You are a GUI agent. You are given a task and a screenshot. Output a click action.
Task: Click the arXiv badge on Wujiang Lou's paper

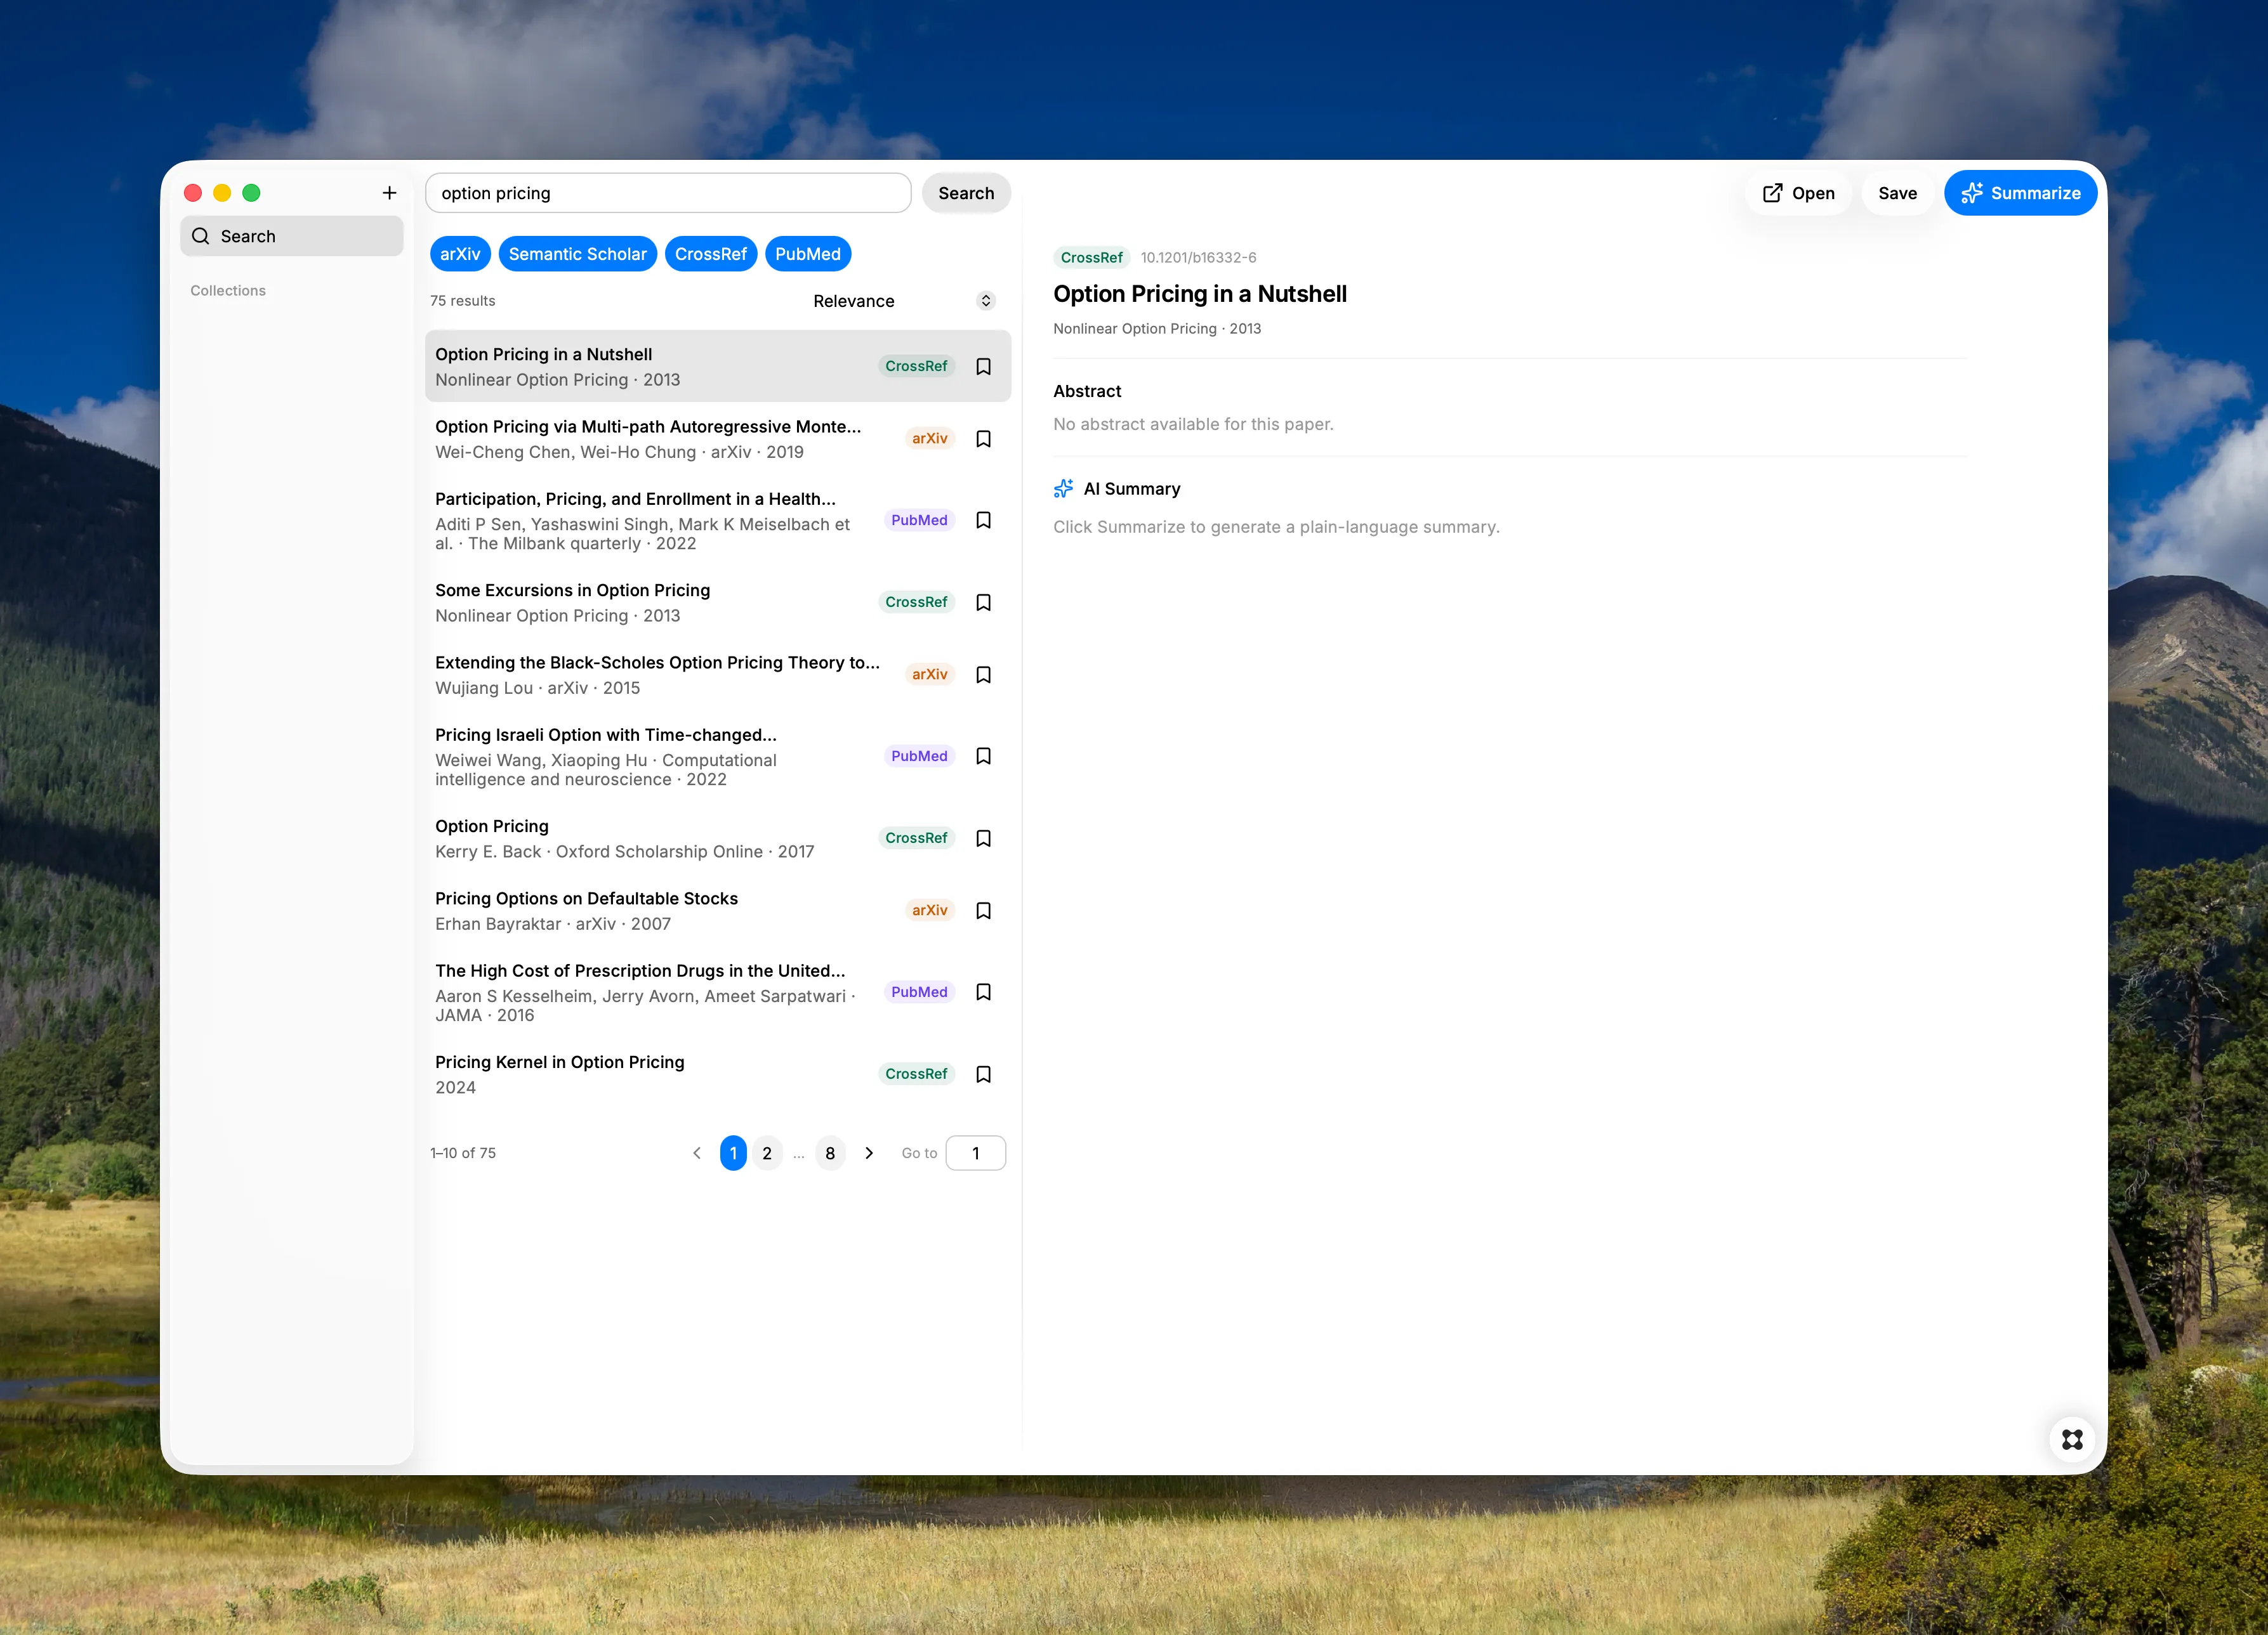tap(929, 675)
